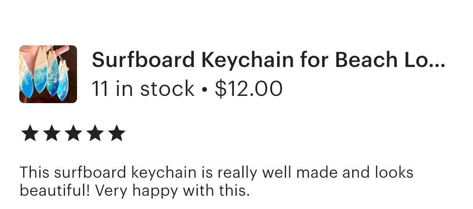Select the second rating star
This screenshot has width=473, height=209.
(x=51, y=133)
